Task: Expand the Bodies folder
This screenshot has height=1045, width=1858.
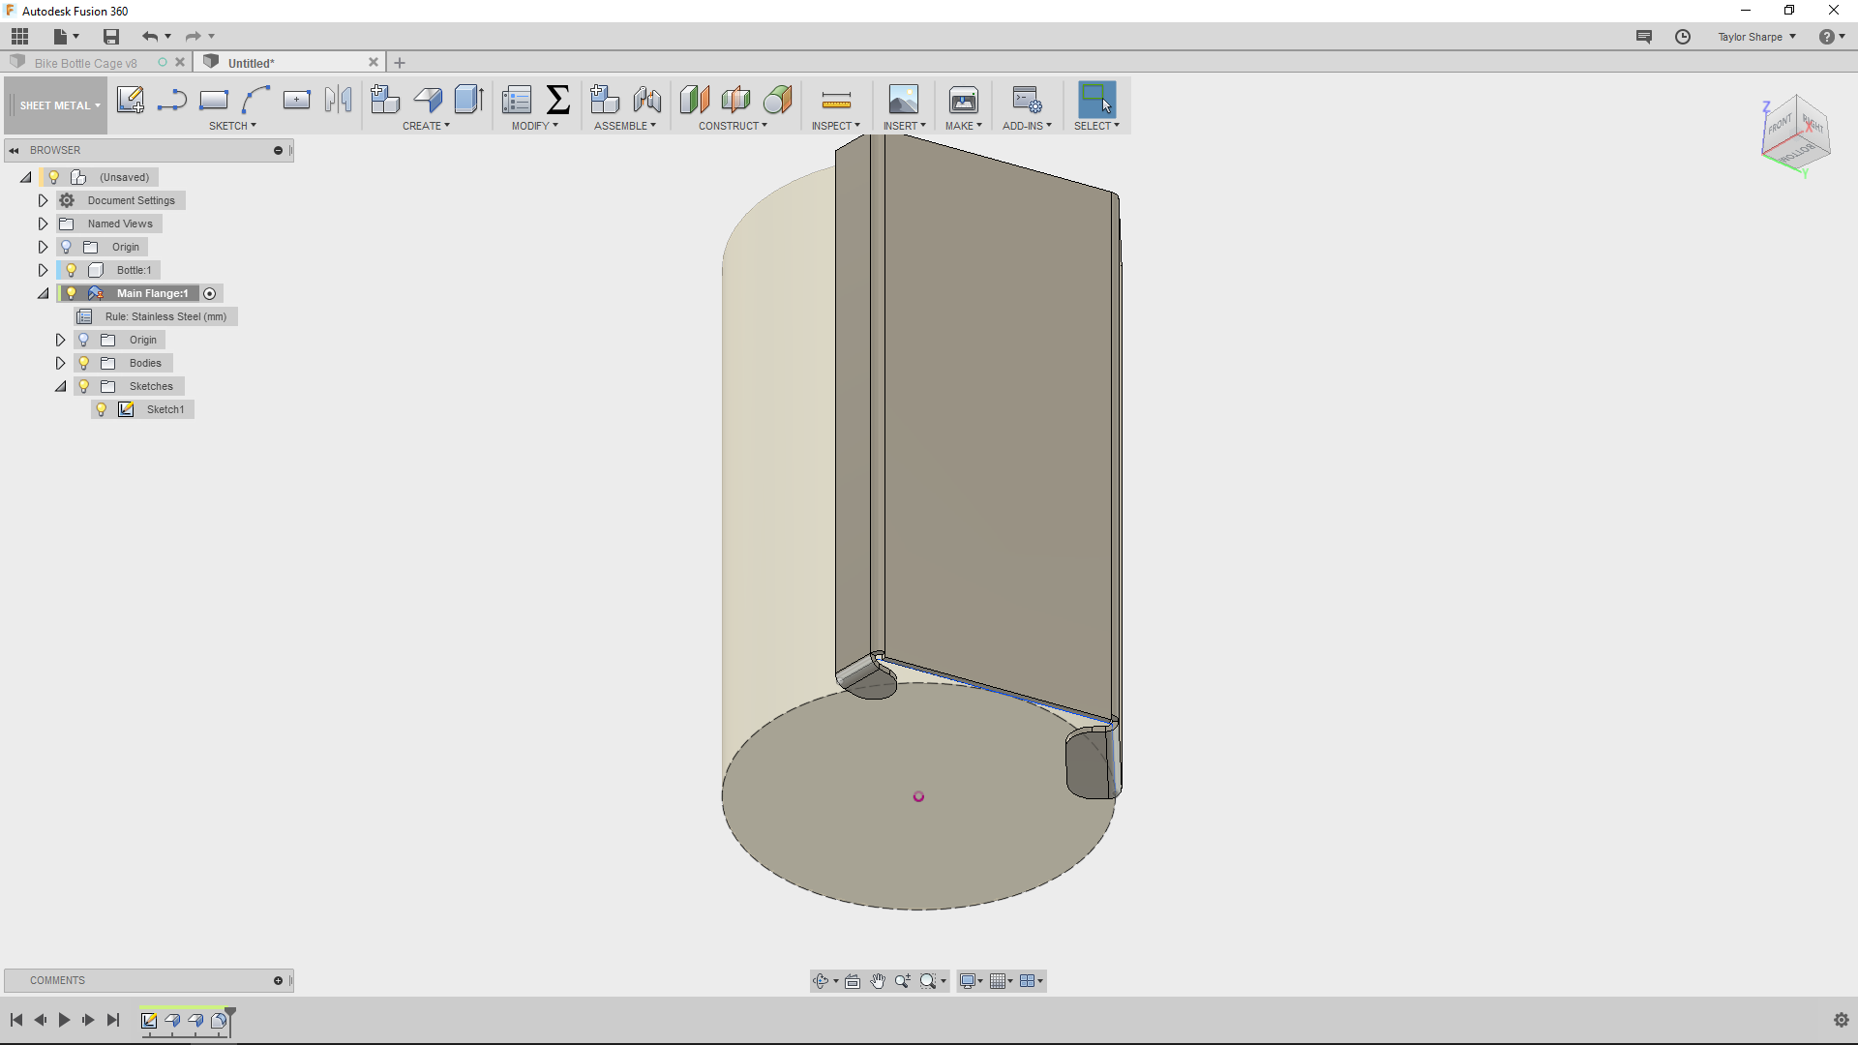Action: click(60, 363)
